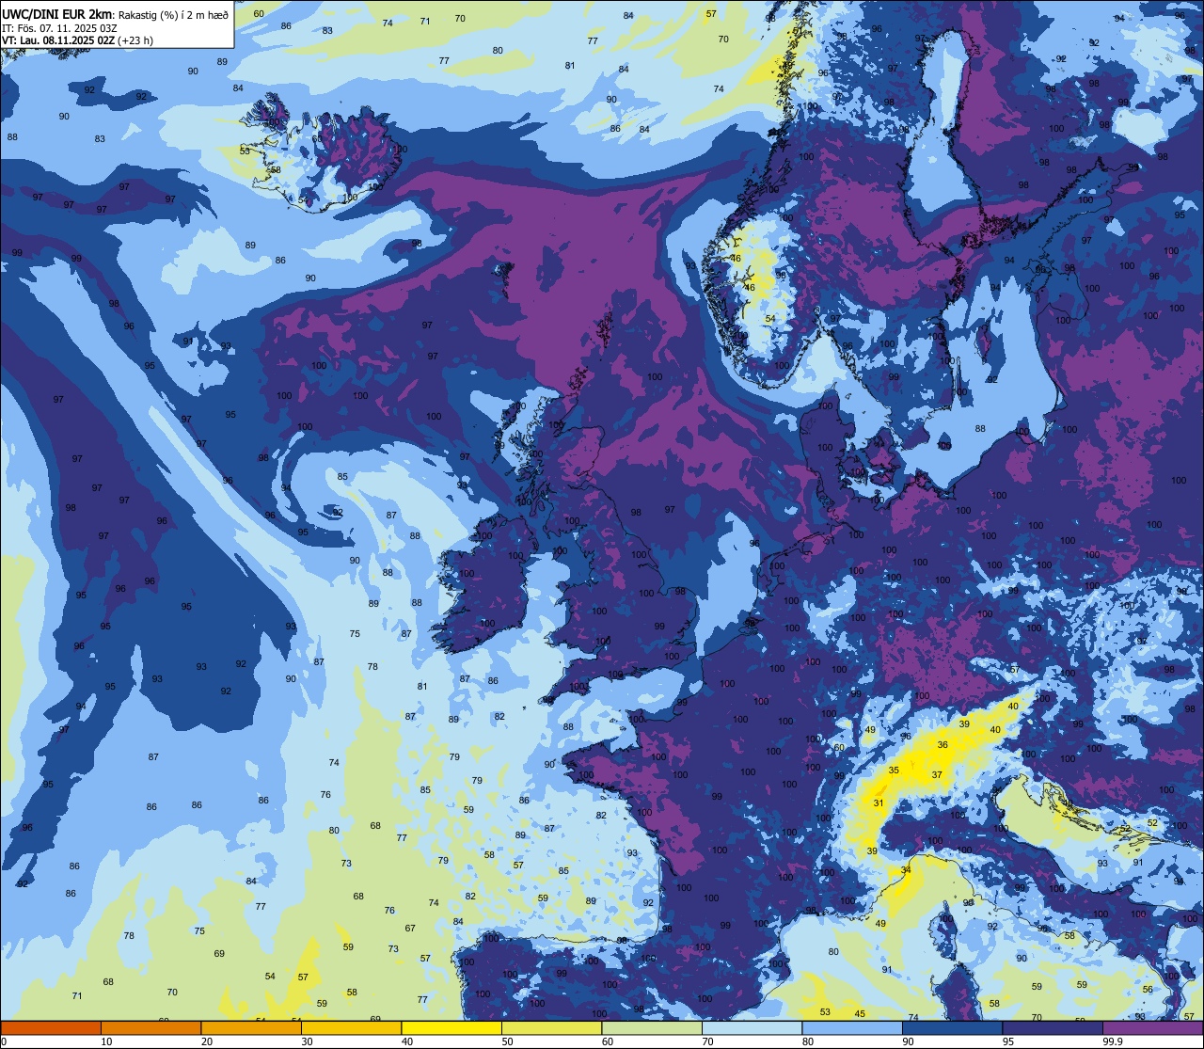This screenshot has height=1049, width=1204.
Task: Click the bright yellow 40–50 legend swatch
Action: point(451,1027)
